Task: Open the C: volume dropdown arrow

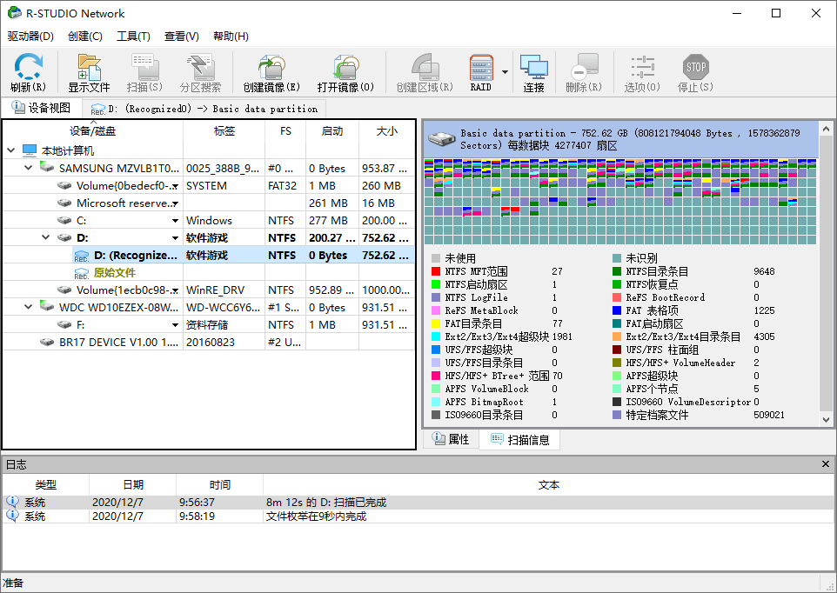Action: pos(175,221)
